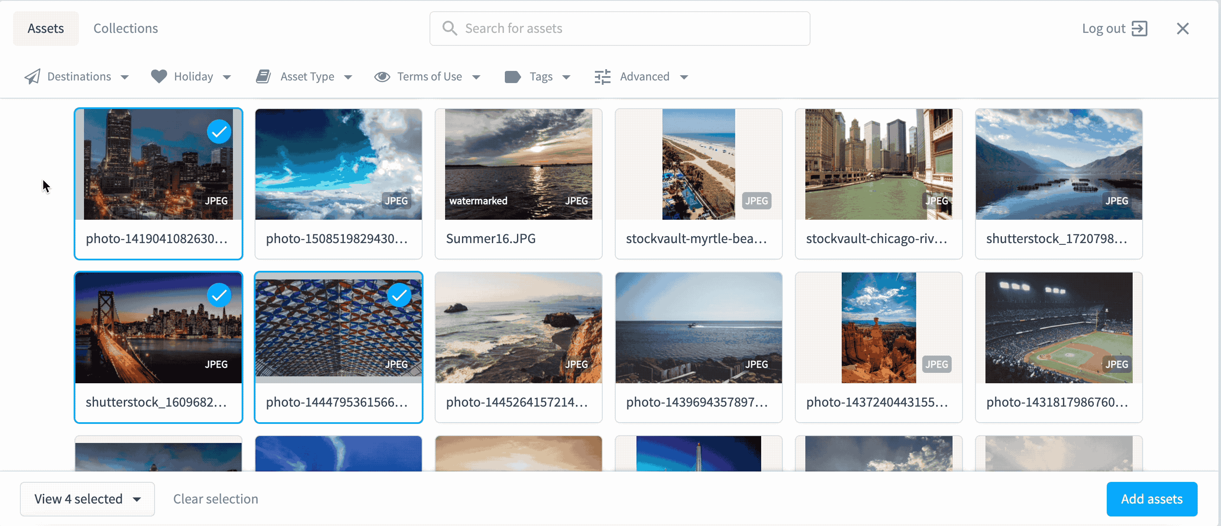Click the search magnifier icon
The image size is (1221, 526).
(x=449, y=29)
